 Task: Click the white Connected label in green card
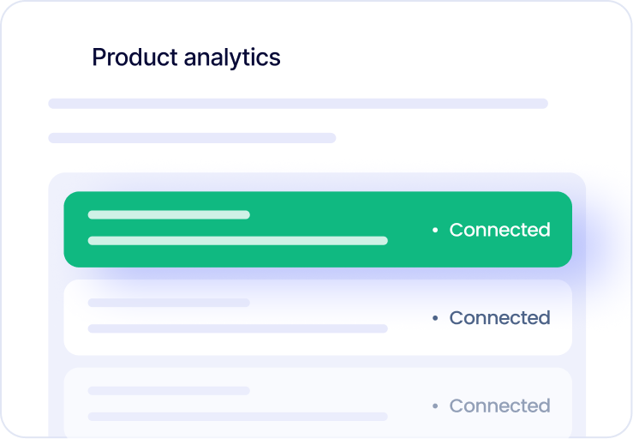[499, 230]
